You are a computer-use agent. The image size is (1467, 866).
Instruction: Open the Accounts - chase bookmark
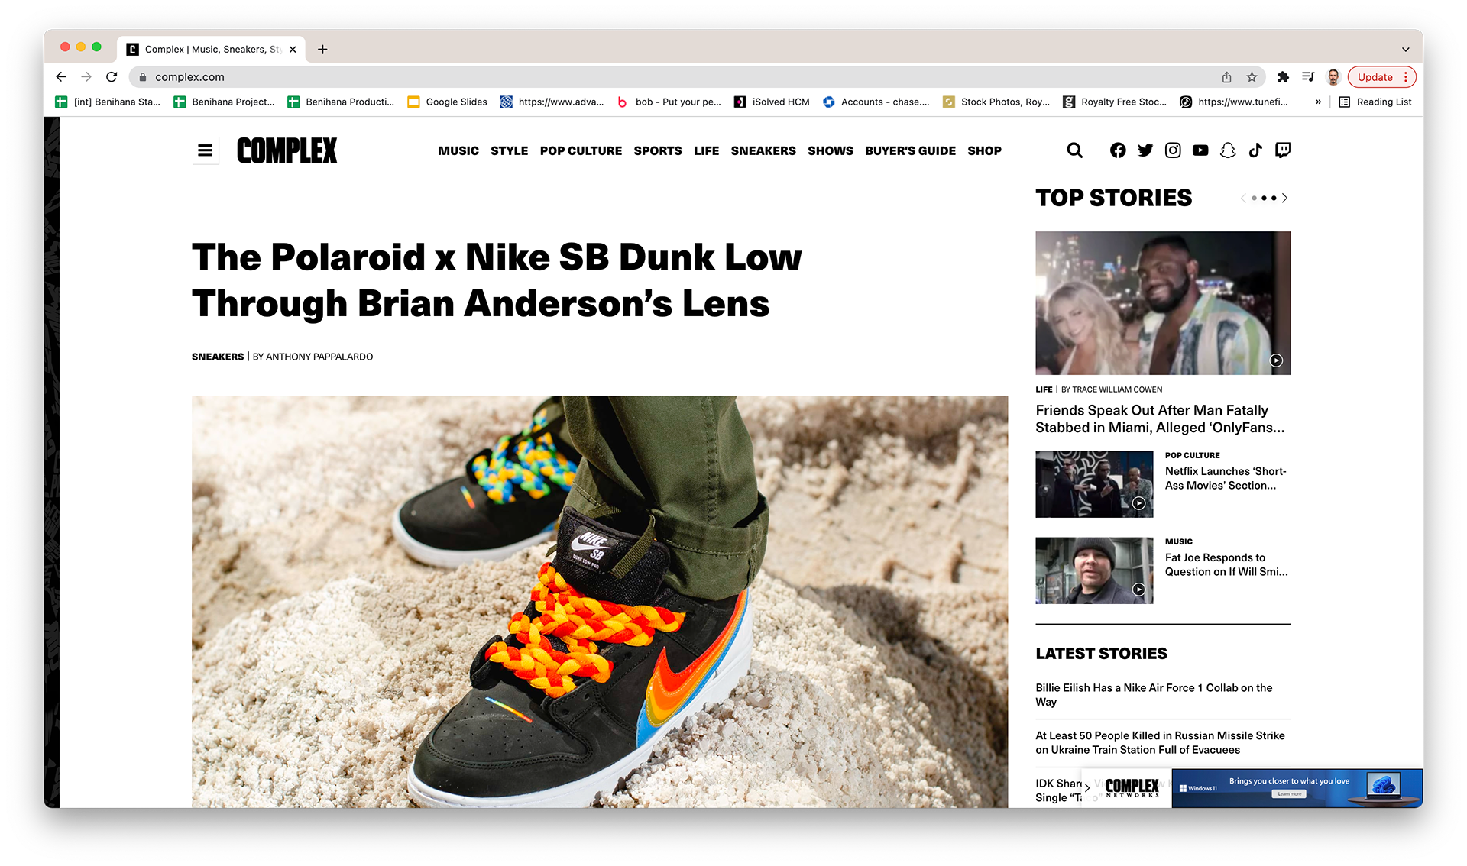point(876,102)
